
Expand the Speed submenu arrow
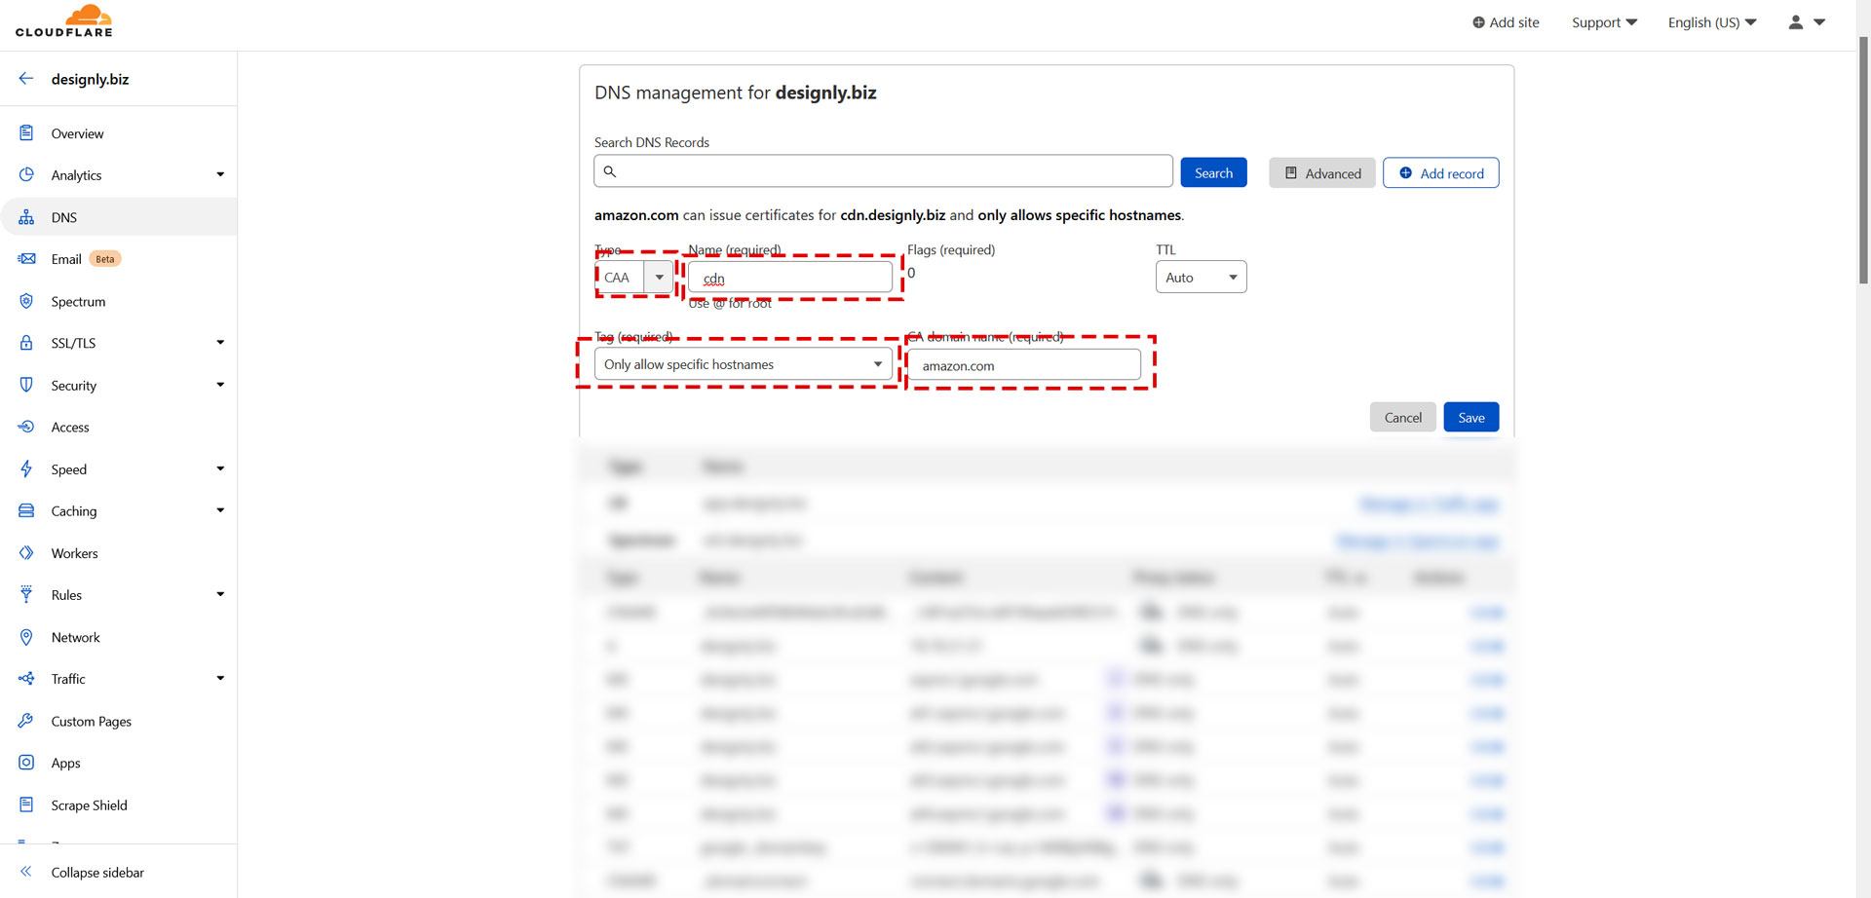(220, 469)
